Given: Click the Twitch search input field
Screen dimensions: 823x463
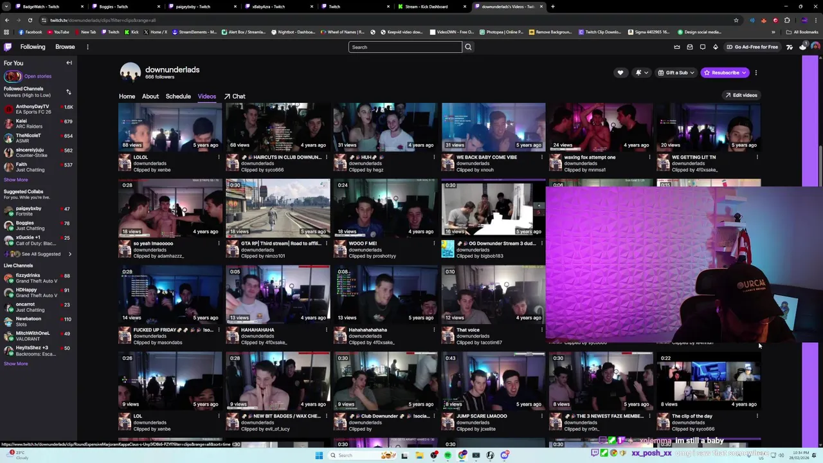Looking at the screenshot, I should 405,47.
